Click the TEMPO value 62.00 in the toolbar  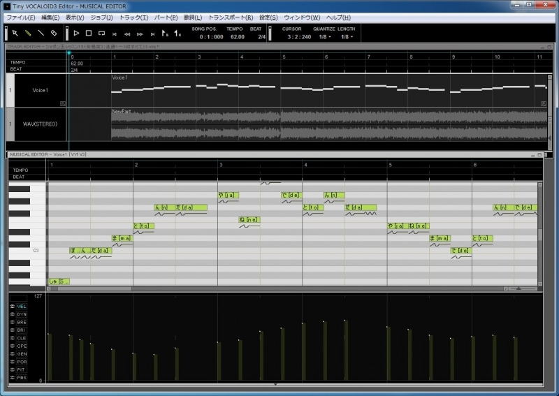[238, 37]
